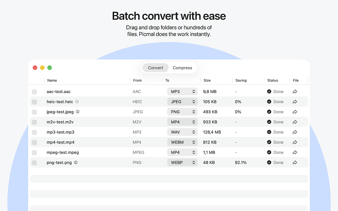The width and height of the screenshot is (338, 211).
Task: Reveal output file for png-test.png
Action: coord(295,162)
